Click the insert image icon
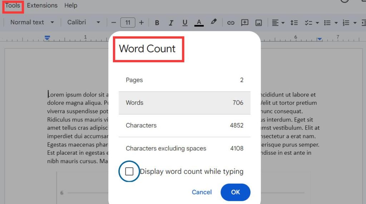The height and width of the screenshot is (204, 366). tap(259, 23)
